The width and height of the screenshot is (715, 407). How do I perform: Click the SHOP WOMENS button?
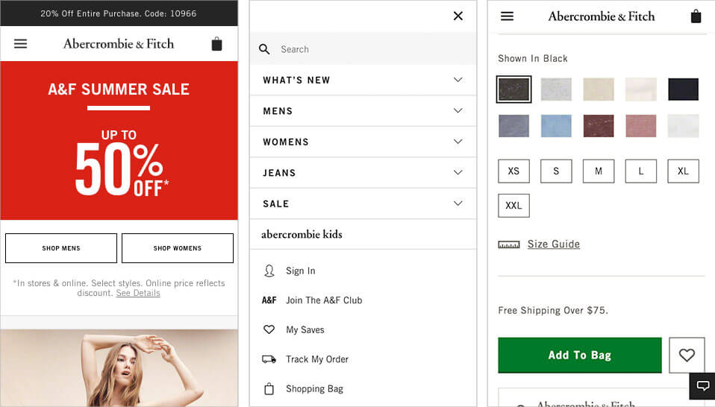click(178, 248)
